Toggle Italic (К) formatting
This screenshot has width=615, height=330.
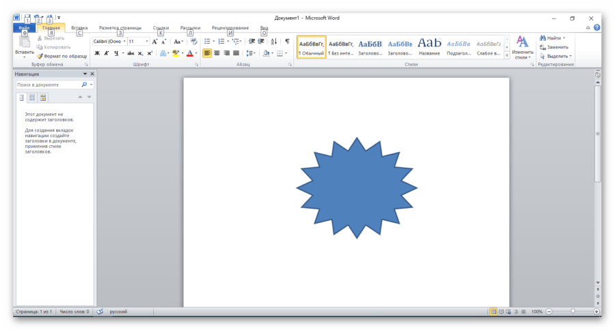pos(107,53)
